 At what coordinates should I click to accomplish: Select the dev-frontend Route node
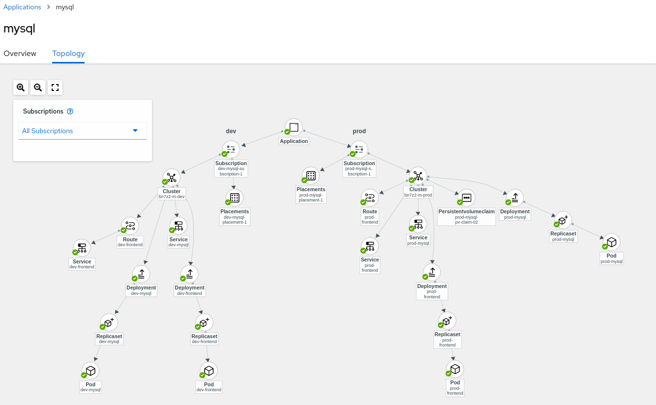pos(130,226)
